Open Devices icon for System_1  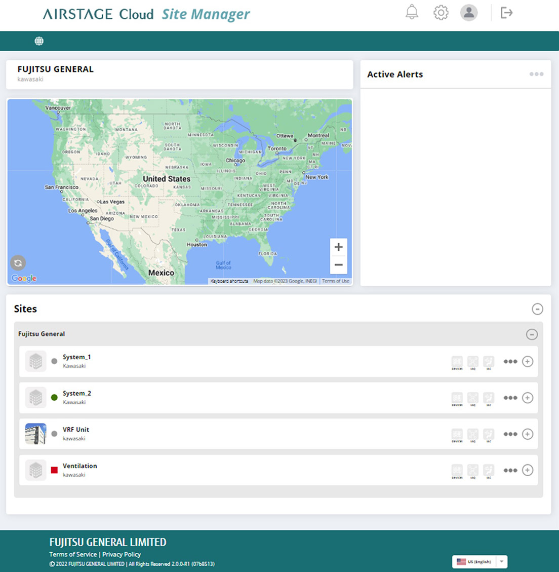tap(457, 362)
